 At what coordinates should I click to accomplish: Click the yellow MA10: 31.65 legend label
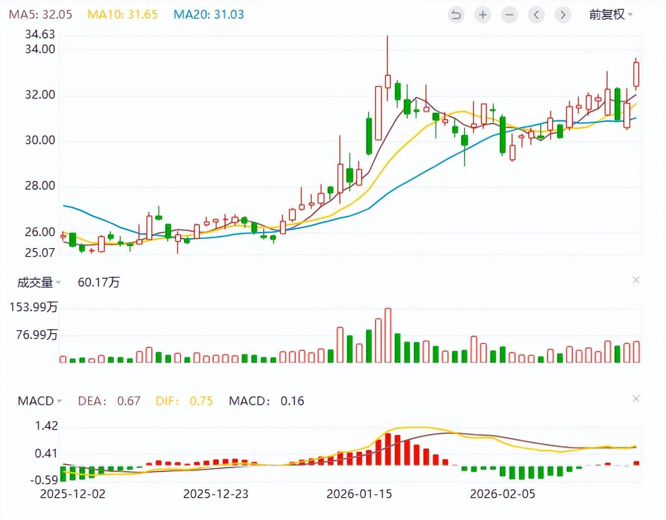[122, 14]
